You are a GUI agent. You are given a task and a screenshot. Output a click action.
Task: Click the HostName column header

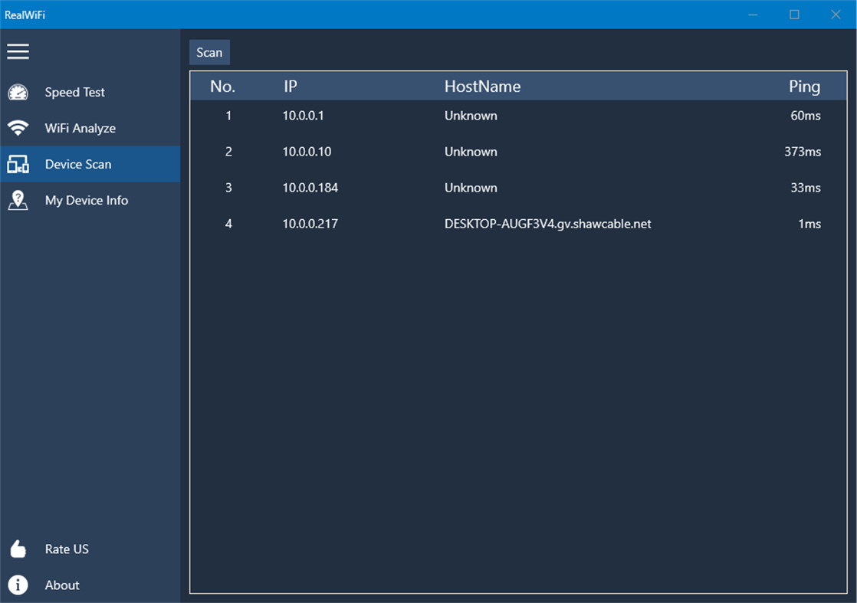482,87
